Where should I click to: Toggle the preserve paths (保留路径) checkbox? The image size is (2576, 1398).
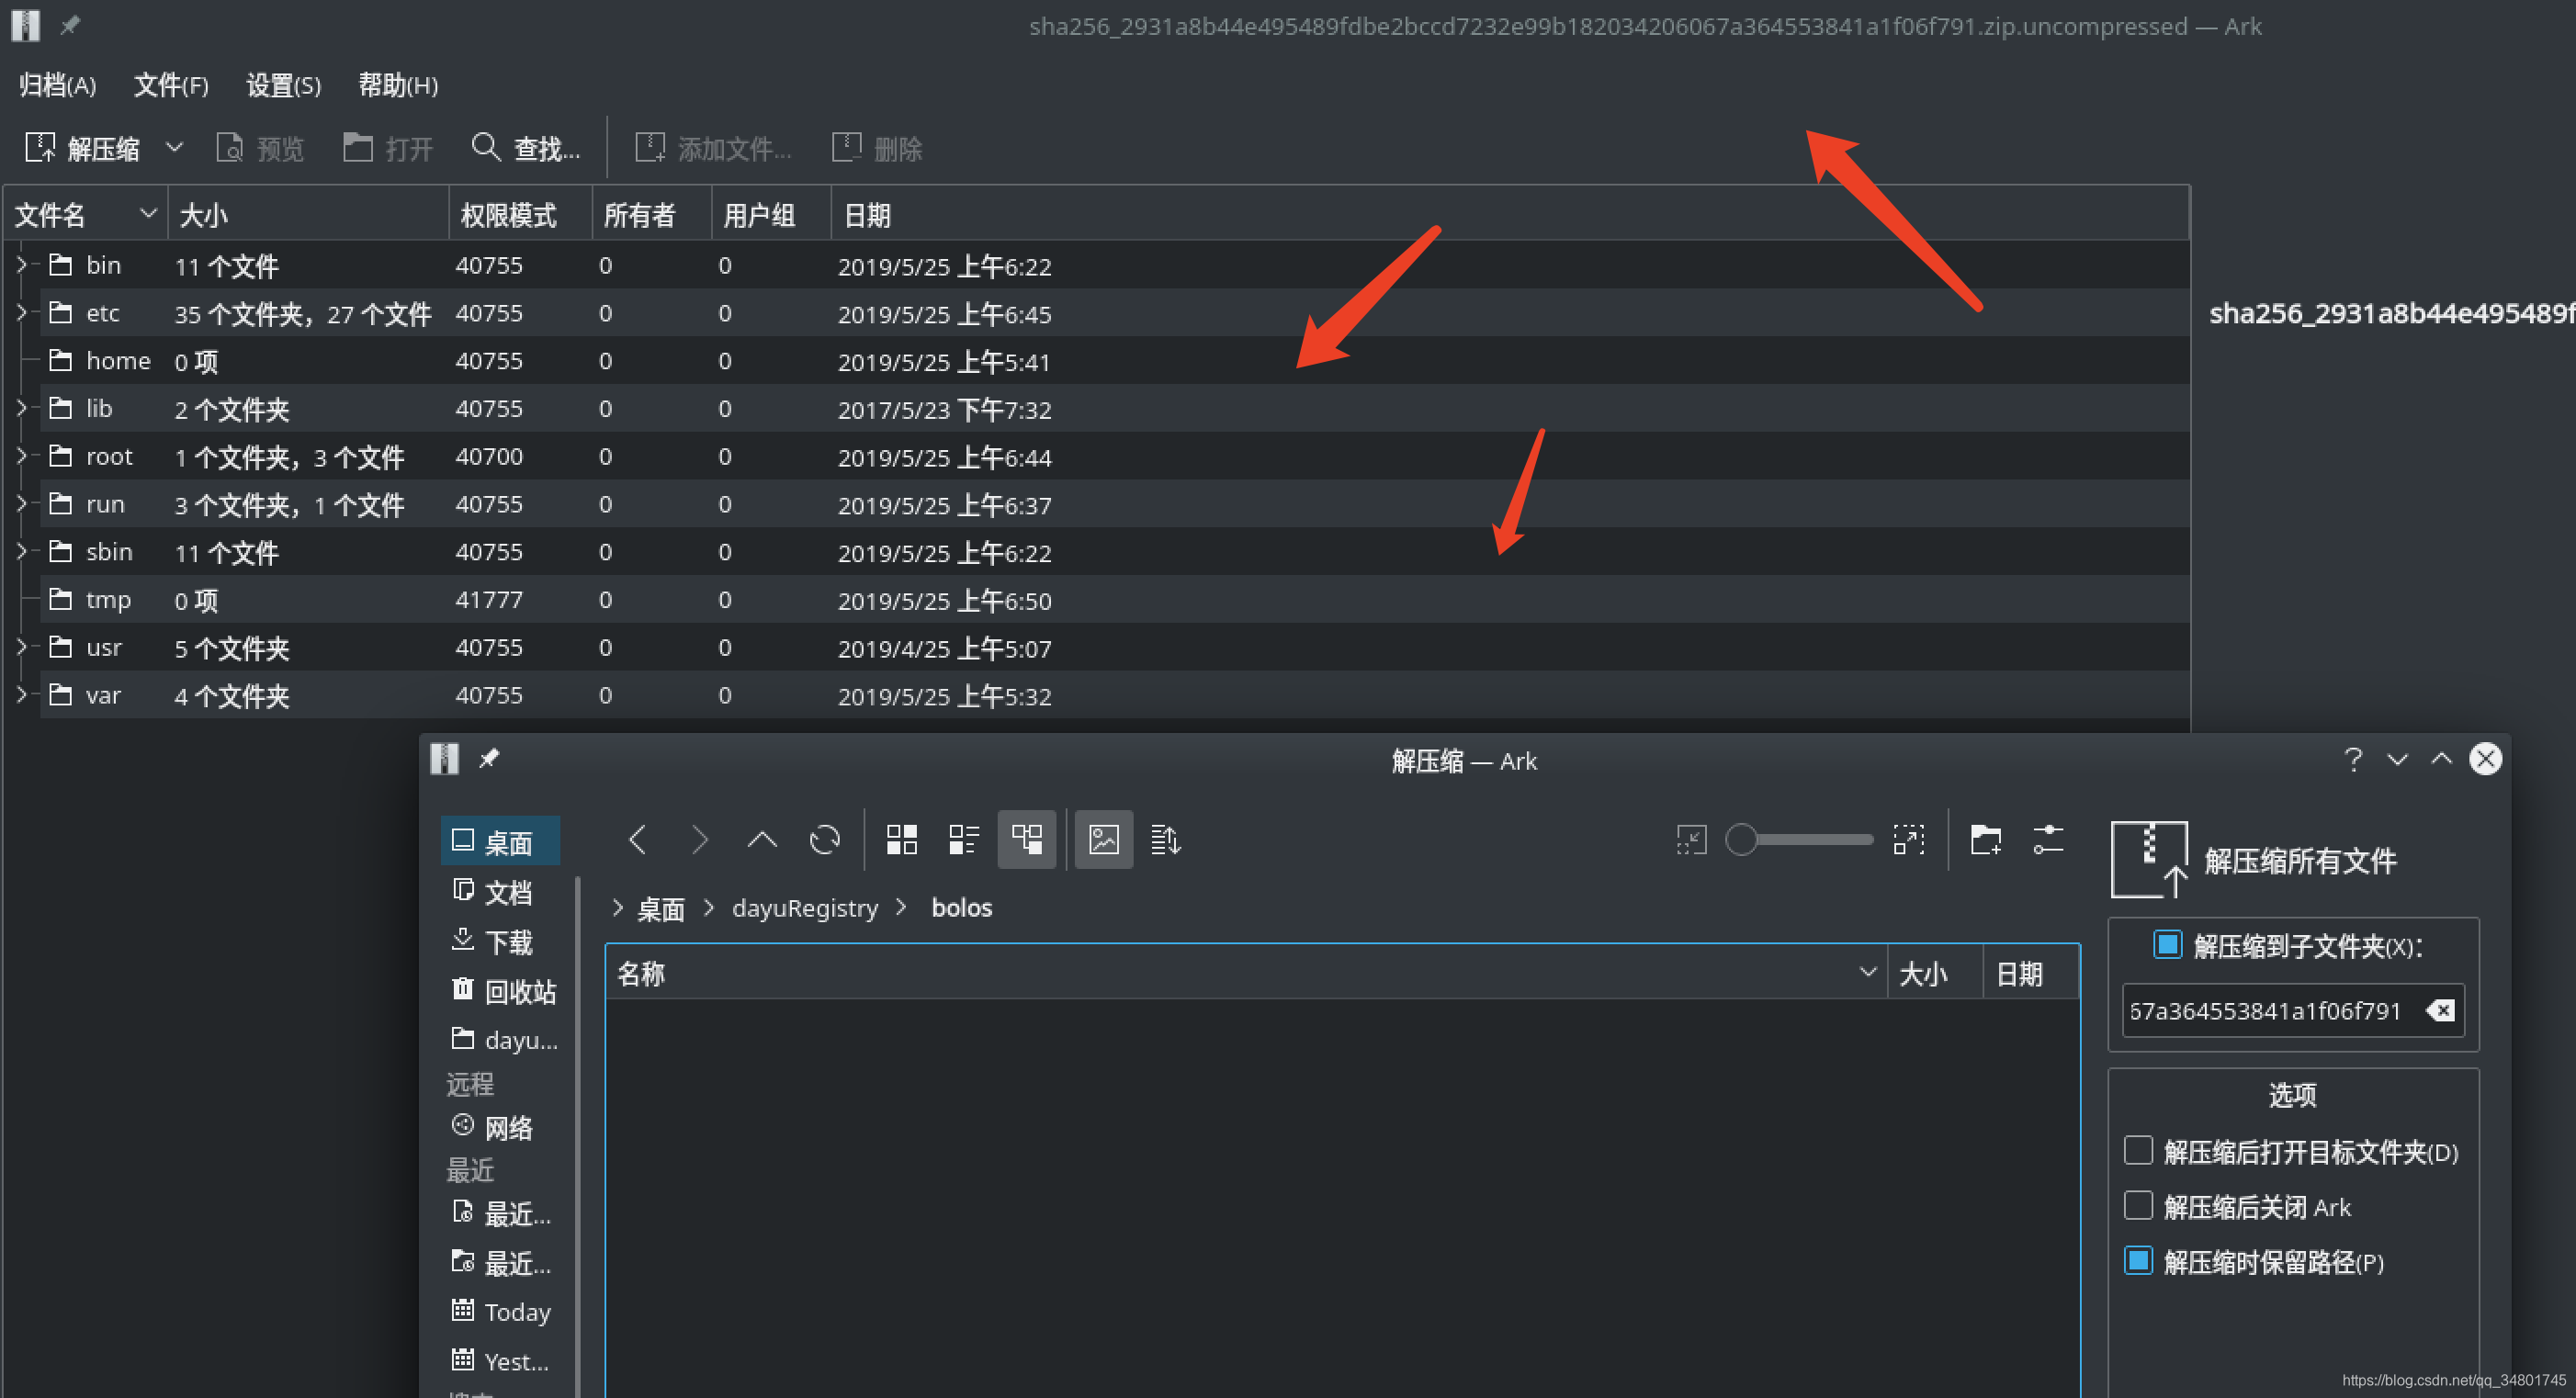pos(2138,1261)
